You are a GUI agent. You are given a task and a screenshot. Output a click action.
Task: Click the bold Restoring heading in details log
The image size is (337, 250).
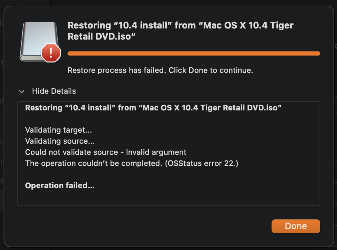pos(153,108)
